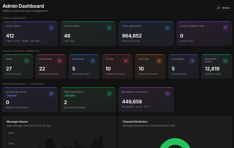Click the Facebook logo icon
The height and width of the screenshot is (148, 234).
[93, 61]
